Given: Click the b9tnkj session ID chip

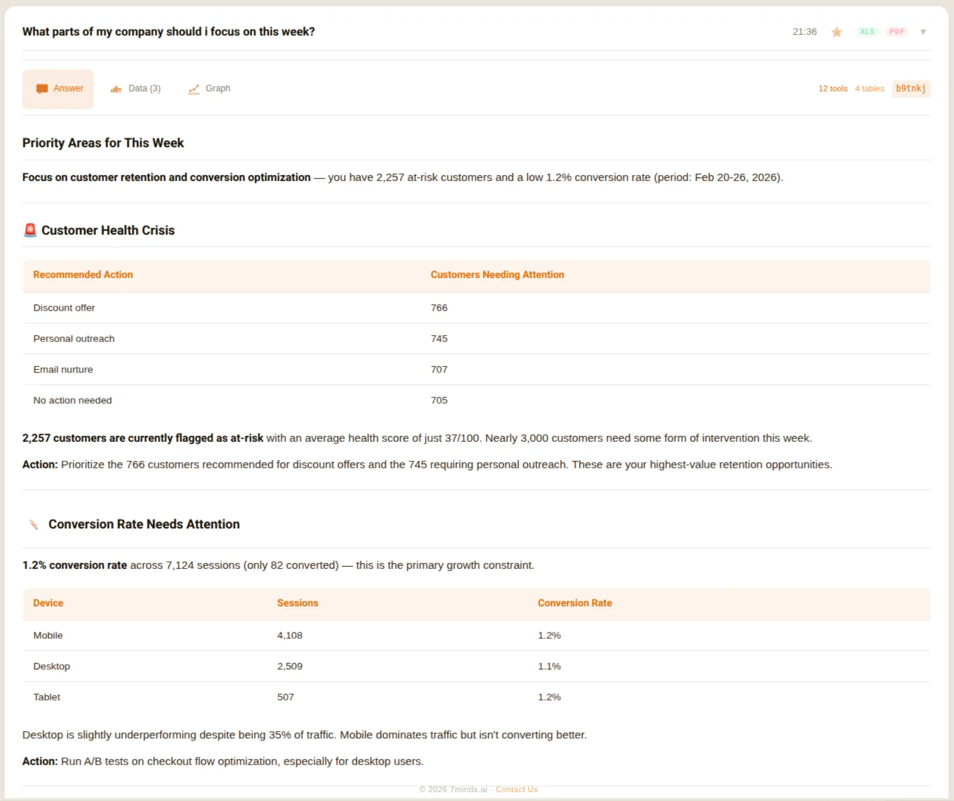Looking at the screenshot, I should click(x=911, y=89).
